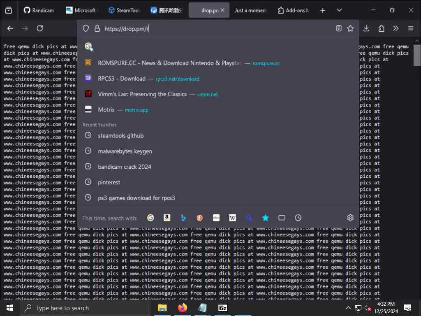The width and height of the screenshot is (421, 316).
Task: Open Firefox View icon in tab bar
Action: (9, 10)
